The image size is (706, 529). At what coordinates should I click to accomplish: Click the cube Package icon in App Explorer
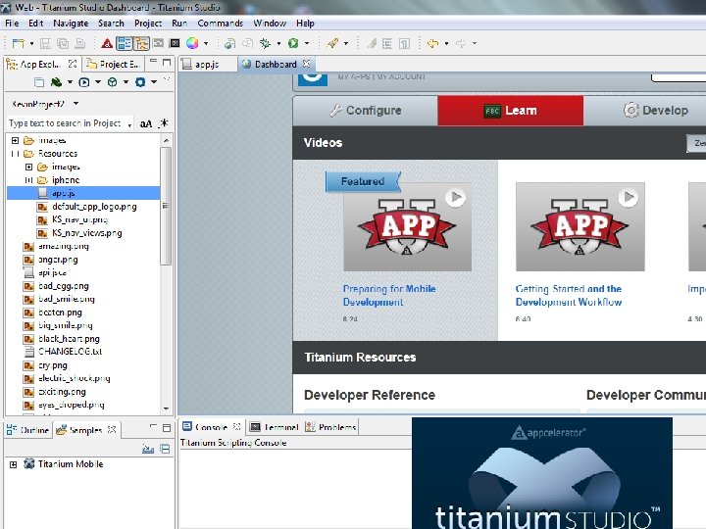[x=112, y=82]
